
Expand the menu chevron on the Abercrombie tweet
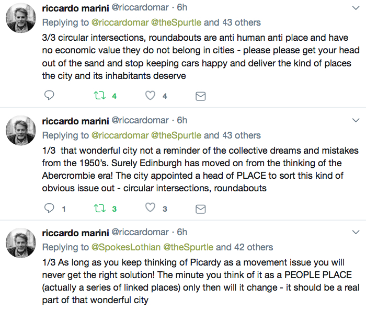coord(356,120)
